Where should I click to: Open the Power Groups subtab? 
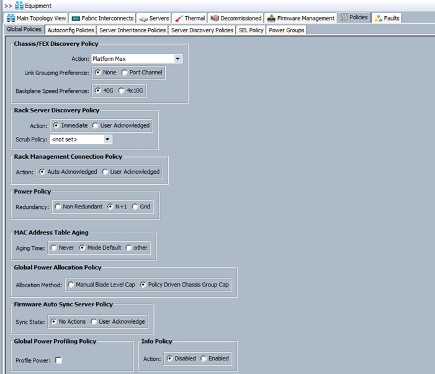click(x=286, y=30)
